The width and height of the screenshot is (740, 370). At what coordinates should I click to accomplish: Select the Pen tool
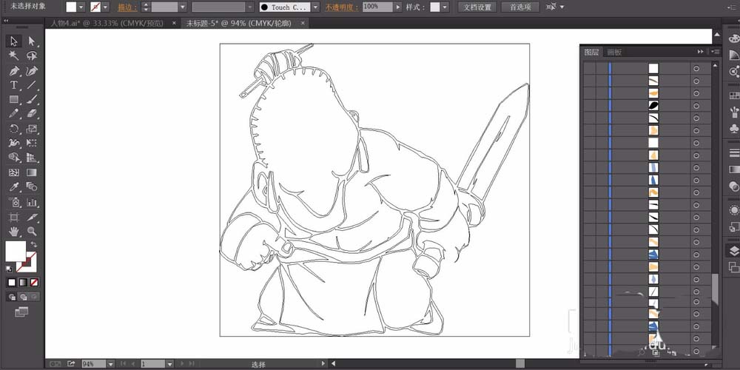[x=13, y=71]
